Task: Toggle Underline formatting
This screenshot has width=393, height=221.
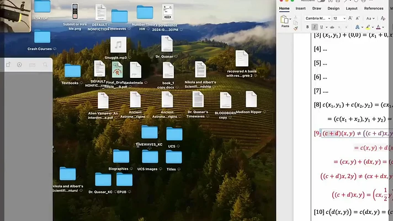Action: coord(321,27)
